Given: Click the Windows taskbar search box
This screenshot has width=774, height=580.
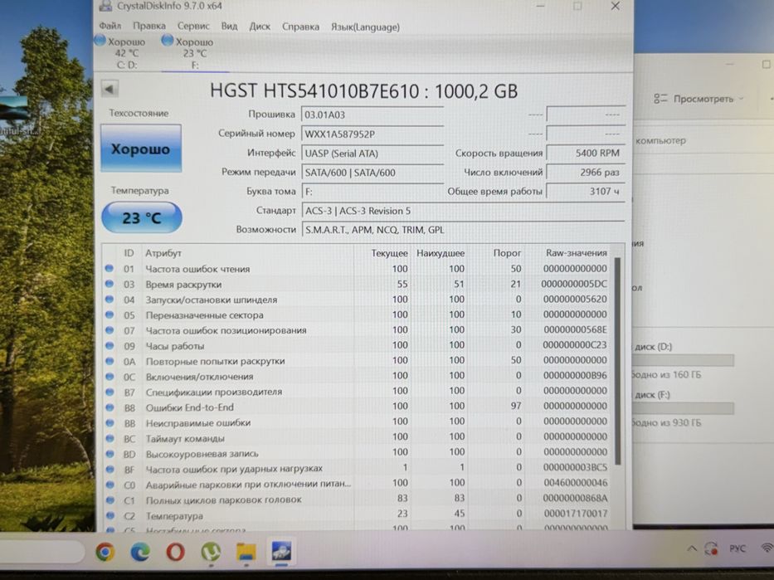Looking at the screenshot, I should 42,551.
